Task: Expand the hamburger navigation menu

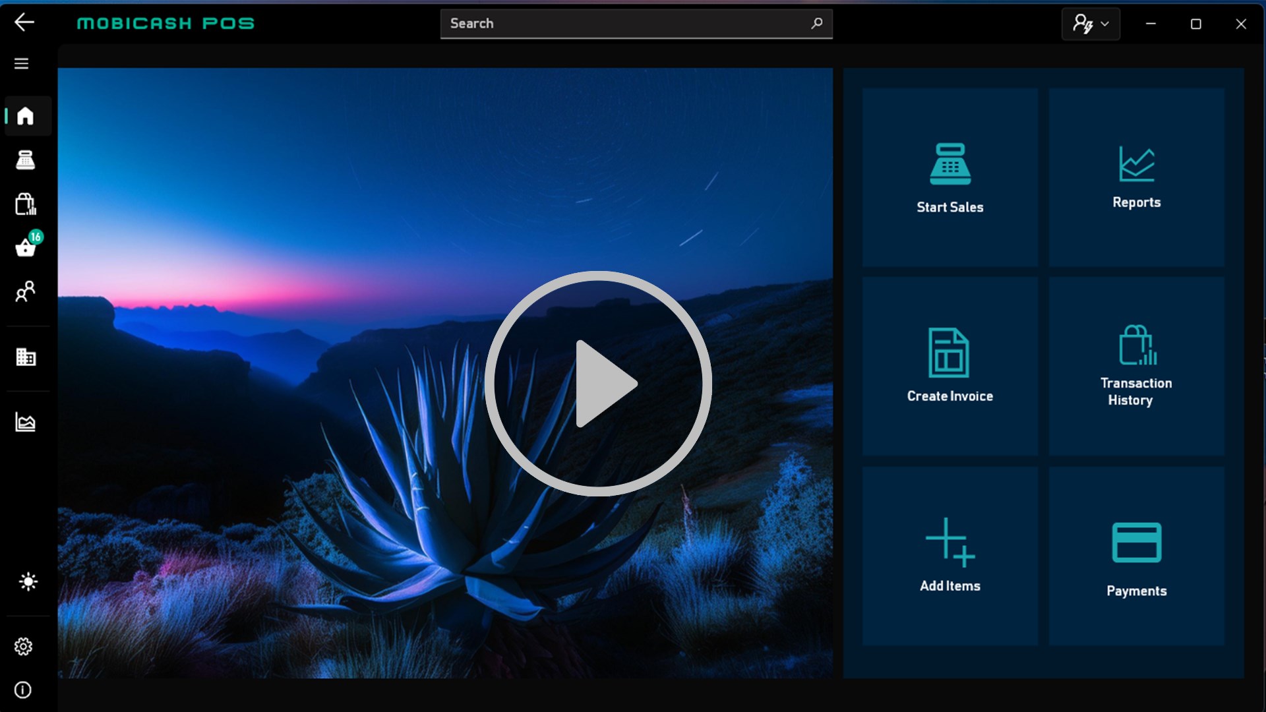Action: coord(21,63)
